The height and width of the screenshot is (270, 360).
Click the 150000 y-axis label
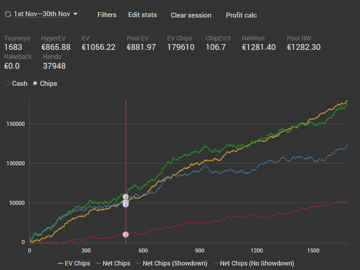coord(15,124)
